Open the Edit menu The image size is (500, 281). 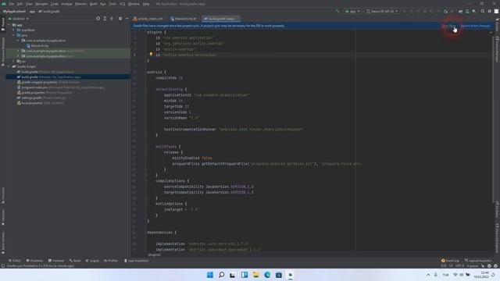(x=20, y=4)
